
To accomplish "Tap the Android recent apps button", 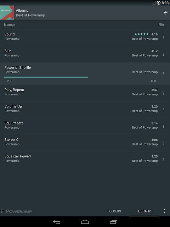I will pos(113,222).
